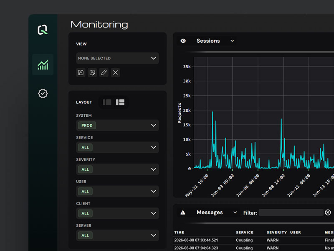This screenshot has width=334, height=251.
Task: Click the USER column header
Action: coord(296,233)
